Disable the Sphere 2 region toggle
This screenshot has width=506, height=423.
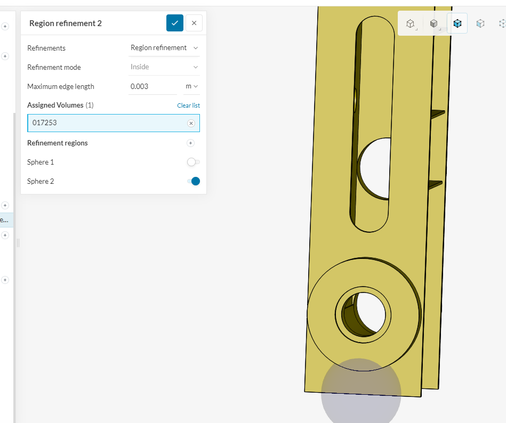tap(194, 181)
